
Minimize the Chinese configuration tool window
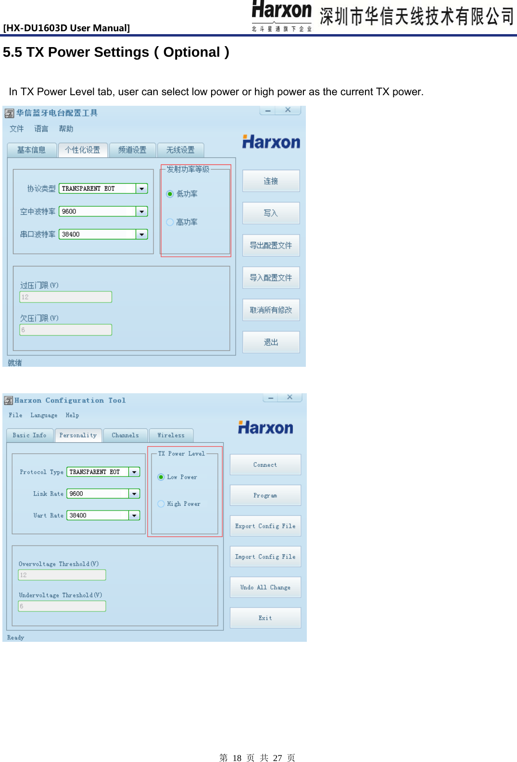coord(268,111)
